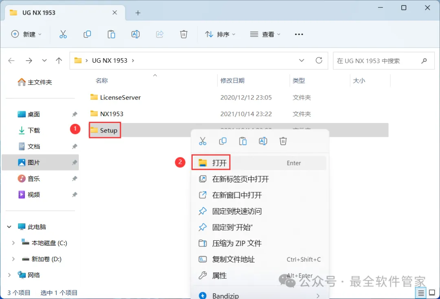Viewport: 440px width, 299px height.
Task: Go up one folder level
Action: (59, 61)
